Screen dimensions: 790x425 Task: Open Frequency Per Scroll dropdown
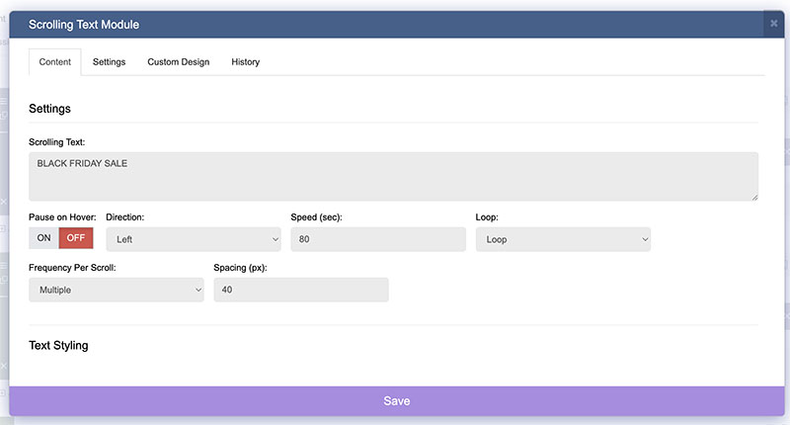(x=116, y=290)
